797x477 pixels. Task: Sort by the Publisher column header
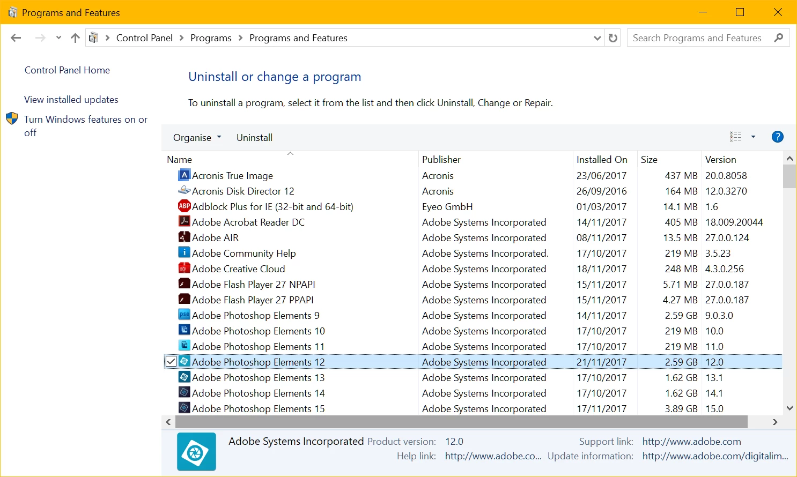496,159
